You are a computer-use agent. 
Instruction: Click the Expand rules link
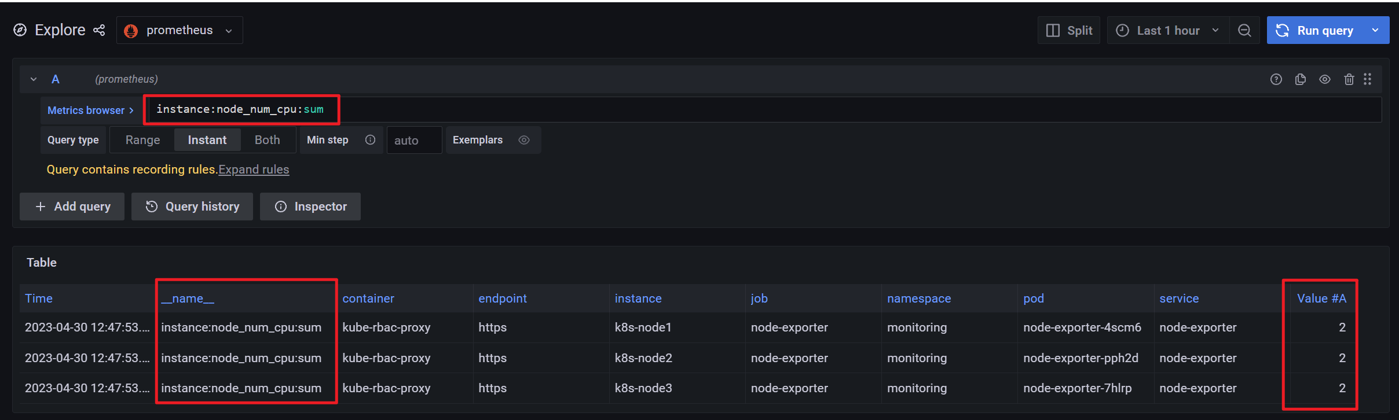(x=254, y=170)
